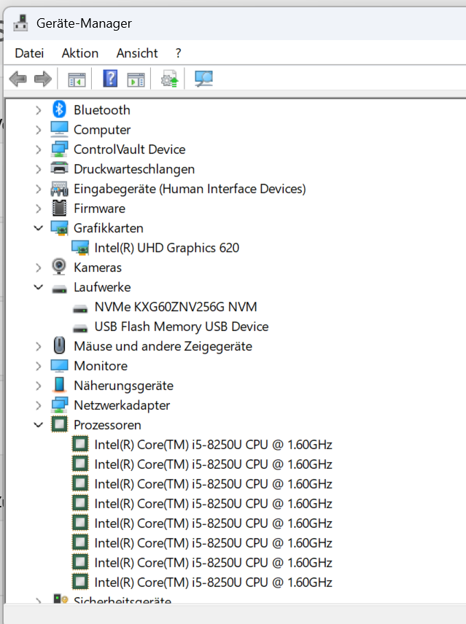Expand the Eingabegeräte node
This screenshot has width=466, height=624.
38,189
